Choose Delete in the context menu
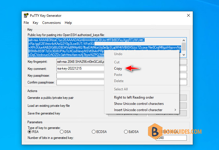The width and height of the screenshot is (219, 150). [119, 81]
